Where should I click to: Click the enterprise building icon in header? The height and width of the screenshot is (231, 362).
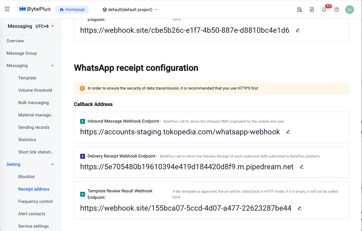click(x=300, y=10)
